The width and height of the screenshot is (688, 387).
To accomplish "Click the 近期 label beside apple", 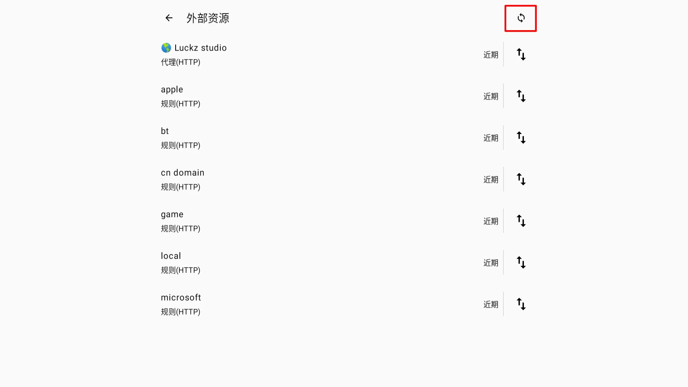I will (491, 96).
